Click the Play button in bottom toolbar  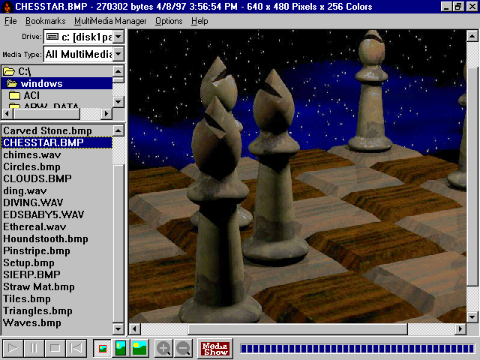click(13, 348)
